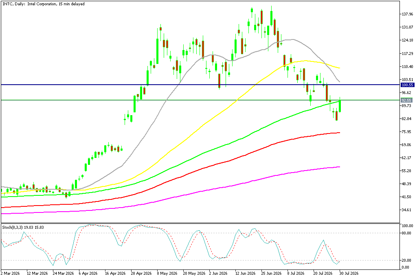Click the '28 Apr 2026' date label
This screenshot has width=417, height=278.
point(141,274)
